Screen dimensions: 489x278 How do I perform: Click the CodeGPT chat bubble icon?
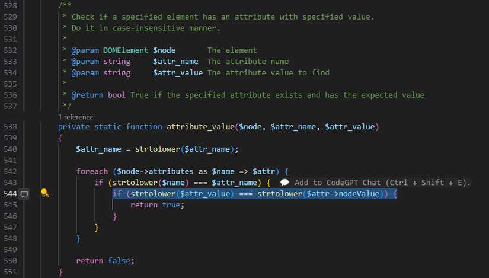coord(285,183)
